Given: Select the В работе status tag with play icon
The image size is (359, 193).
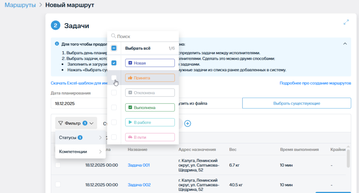Looking at the screenshot, I should 150,122.
